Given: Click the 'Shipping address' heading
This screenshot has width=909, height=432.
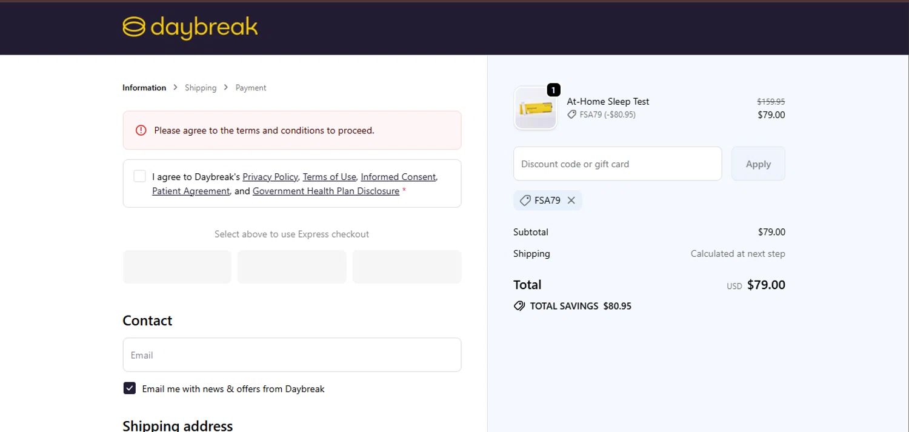Looking at the screenshot, I should click(x=178, y=425).
